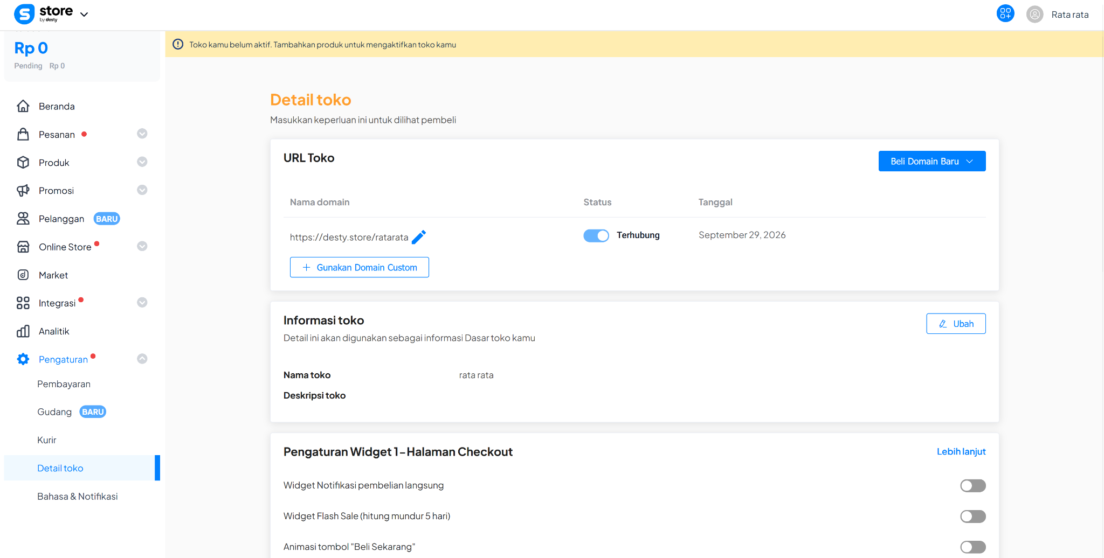Expand the Integrasi submenu chevron

[x=142, y=302]
